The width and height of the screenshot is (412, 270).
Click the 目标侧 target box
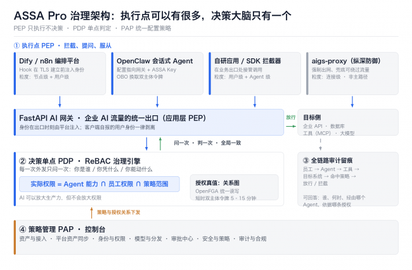(x=348, y=122)
